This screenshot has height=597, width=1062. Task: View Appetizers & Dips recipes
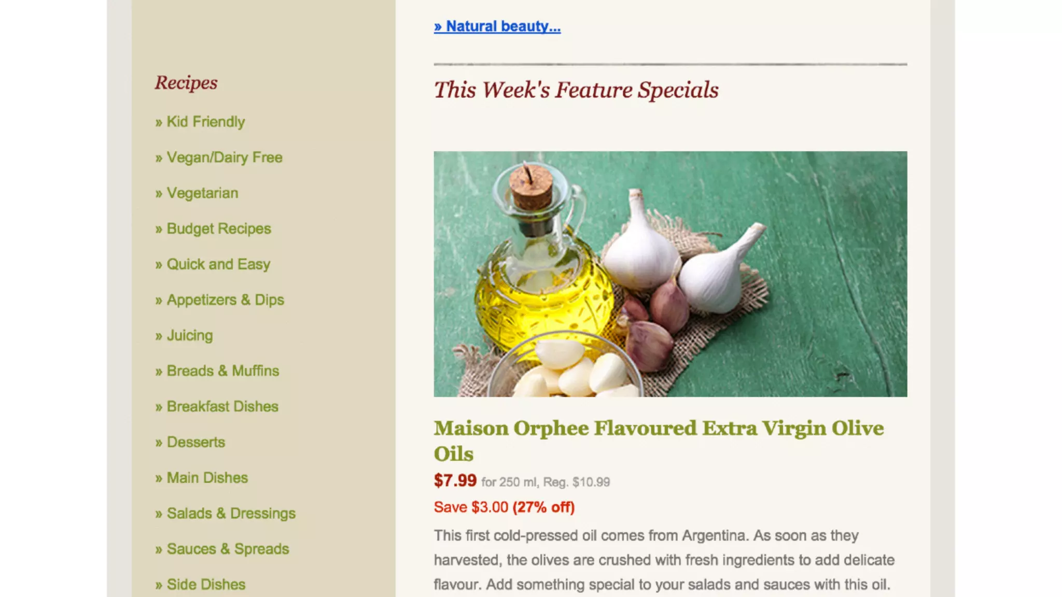pyautogui.click(x=219, y=300)
